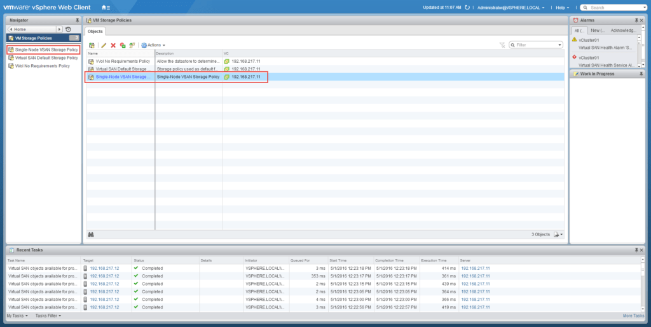This screenshot has height=327, width=651.
Task: Expand the header Search box dropdown arrow
Action: pyautogui.click(x=646, y=8)
